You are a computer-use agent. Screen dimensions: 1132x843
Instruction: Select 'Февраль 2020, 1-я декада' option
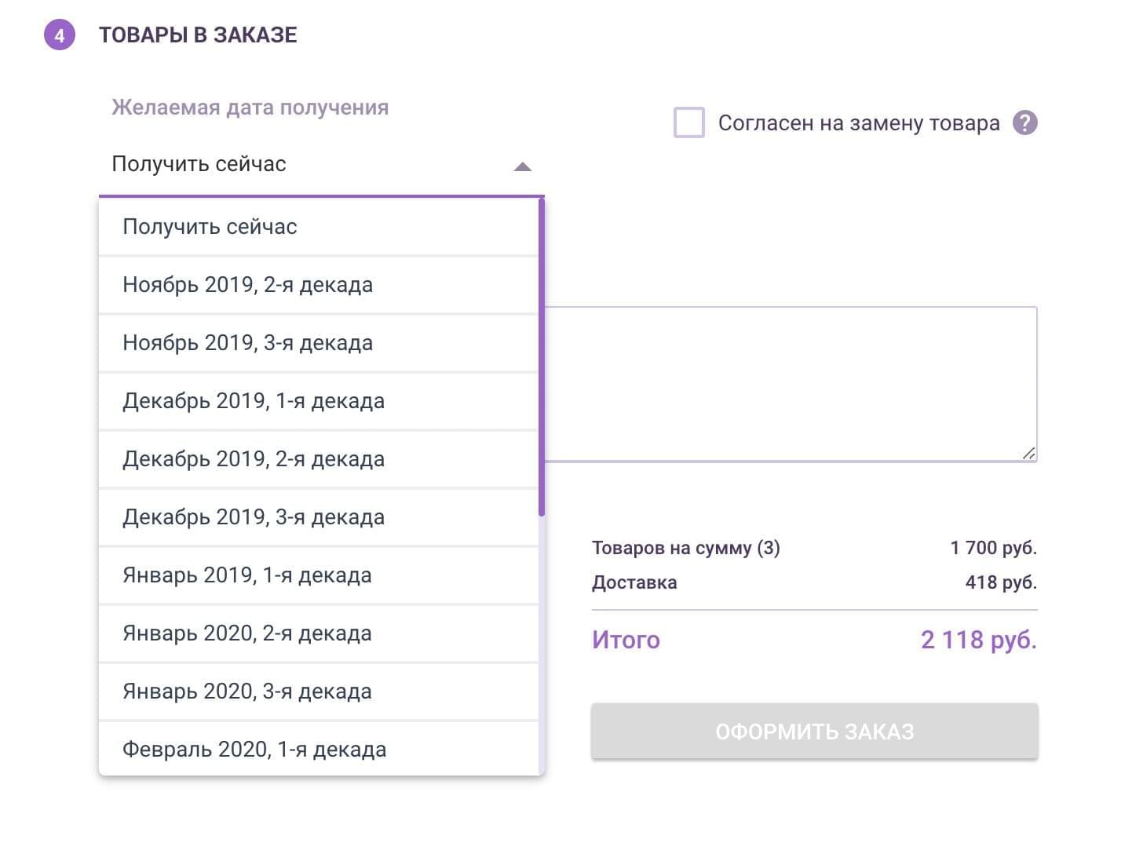318,748
